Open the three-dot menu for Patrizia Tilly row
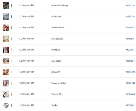Screen dimensions: 136x111 coord(12,94)
